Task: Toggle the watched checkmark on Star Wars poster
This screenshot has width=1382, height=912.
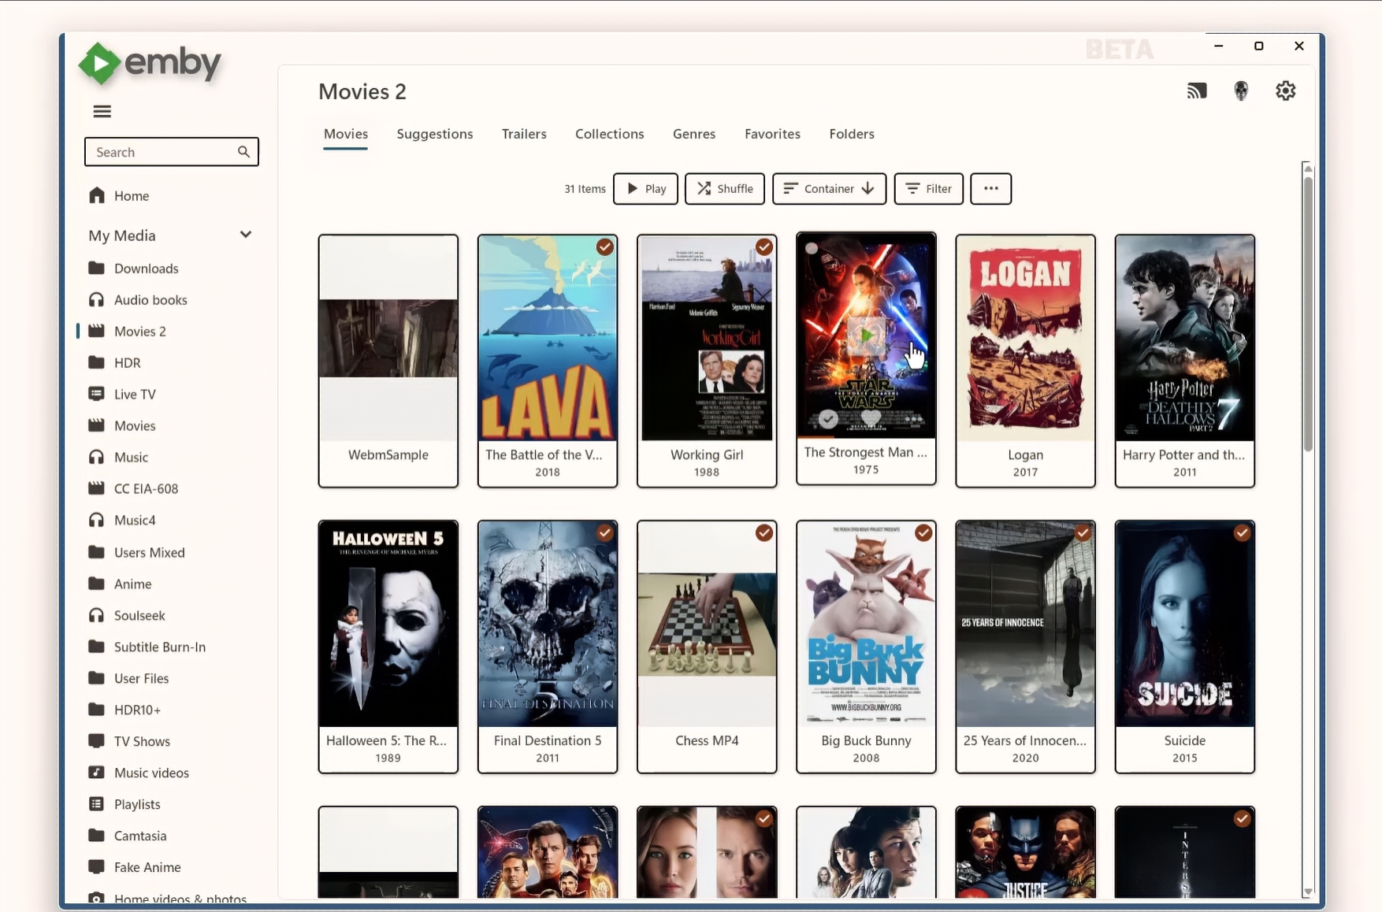Action: [x=827, y=419]
